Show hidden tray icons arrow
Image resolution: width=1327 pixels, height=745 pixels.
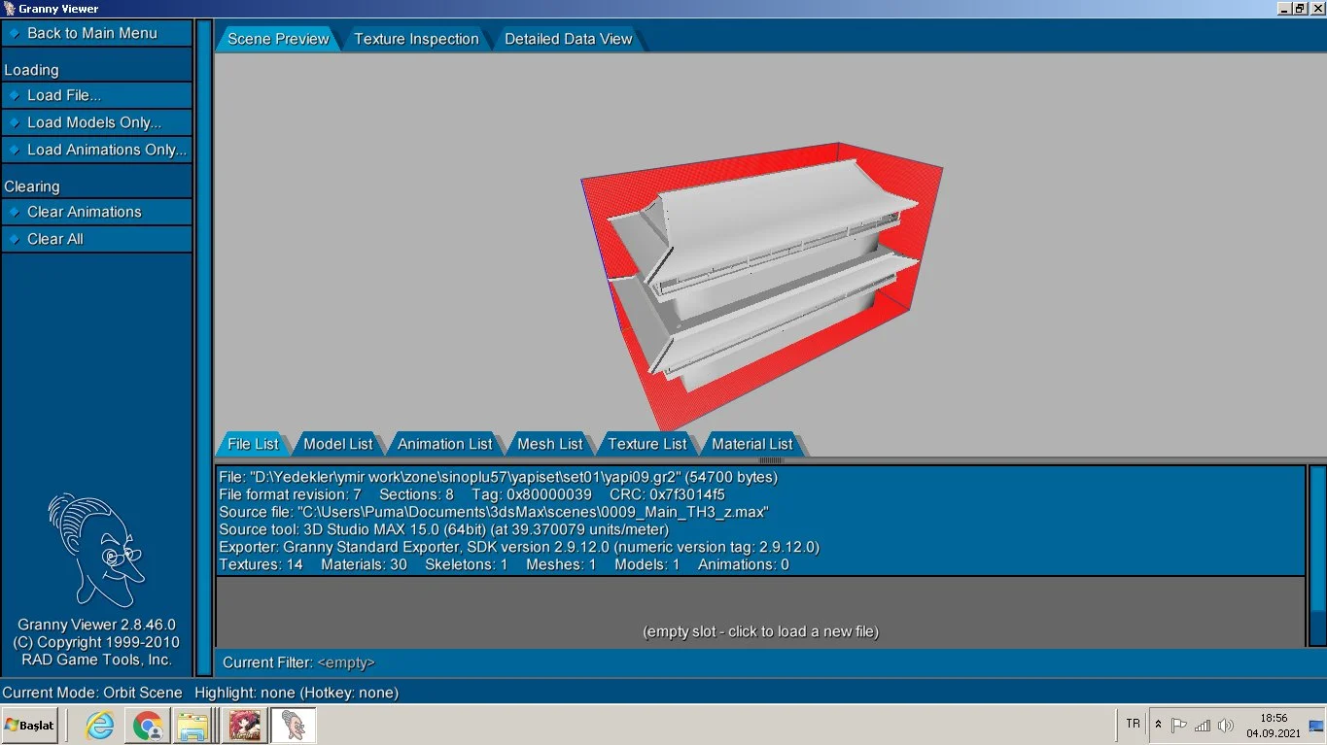1158,725
